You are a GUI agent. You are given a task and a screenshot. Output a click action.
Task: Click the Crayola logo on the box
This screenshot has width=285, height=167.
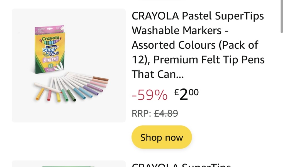point(50,38)
